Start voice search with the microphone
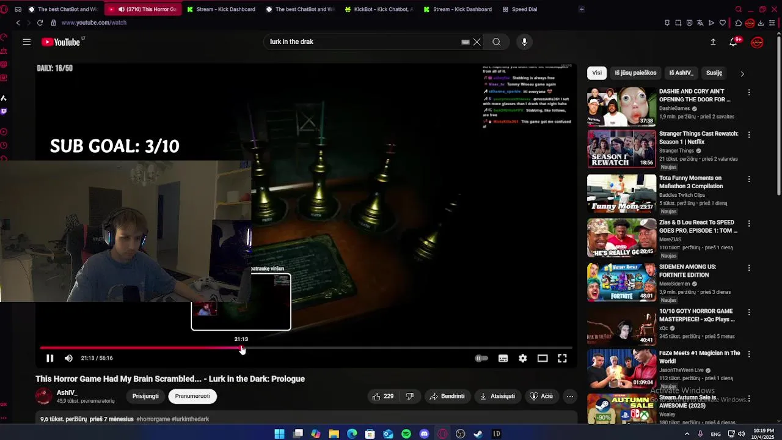This screenshot has width=782, height=440. [x=524, y=42]
